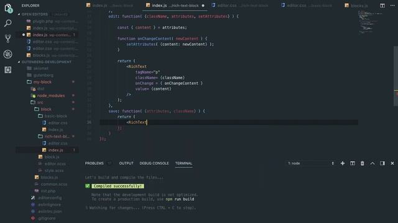The height and width of the screenshot is (223, 398).
Task: Place cursor after '<RichText' on line 36
Action: (x=147, y=123)
